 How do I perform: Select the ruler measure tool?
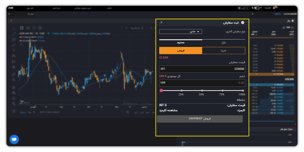pos(14,74)
